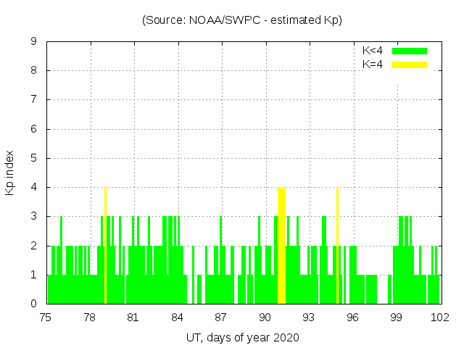Image resolution: width=464 pixels, height=348 pixels.
Task: Select the yellow bar near day 79
Action: 106,245
